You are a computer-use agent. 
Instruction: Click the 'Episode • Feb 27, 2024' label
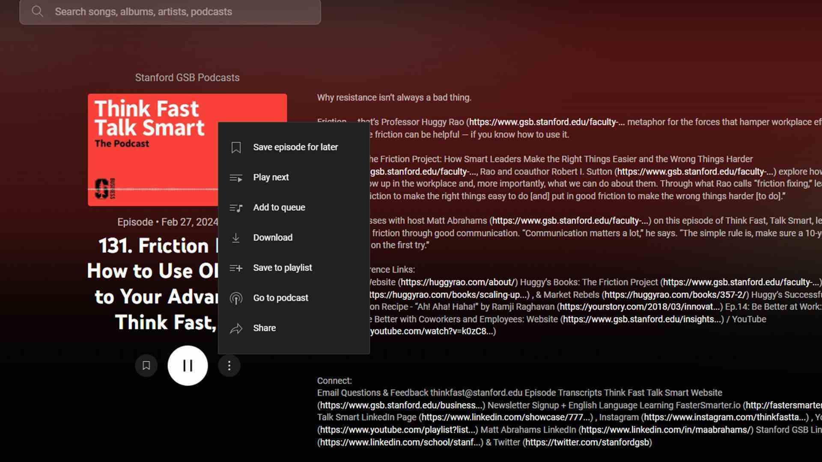(x=167, y=222)
